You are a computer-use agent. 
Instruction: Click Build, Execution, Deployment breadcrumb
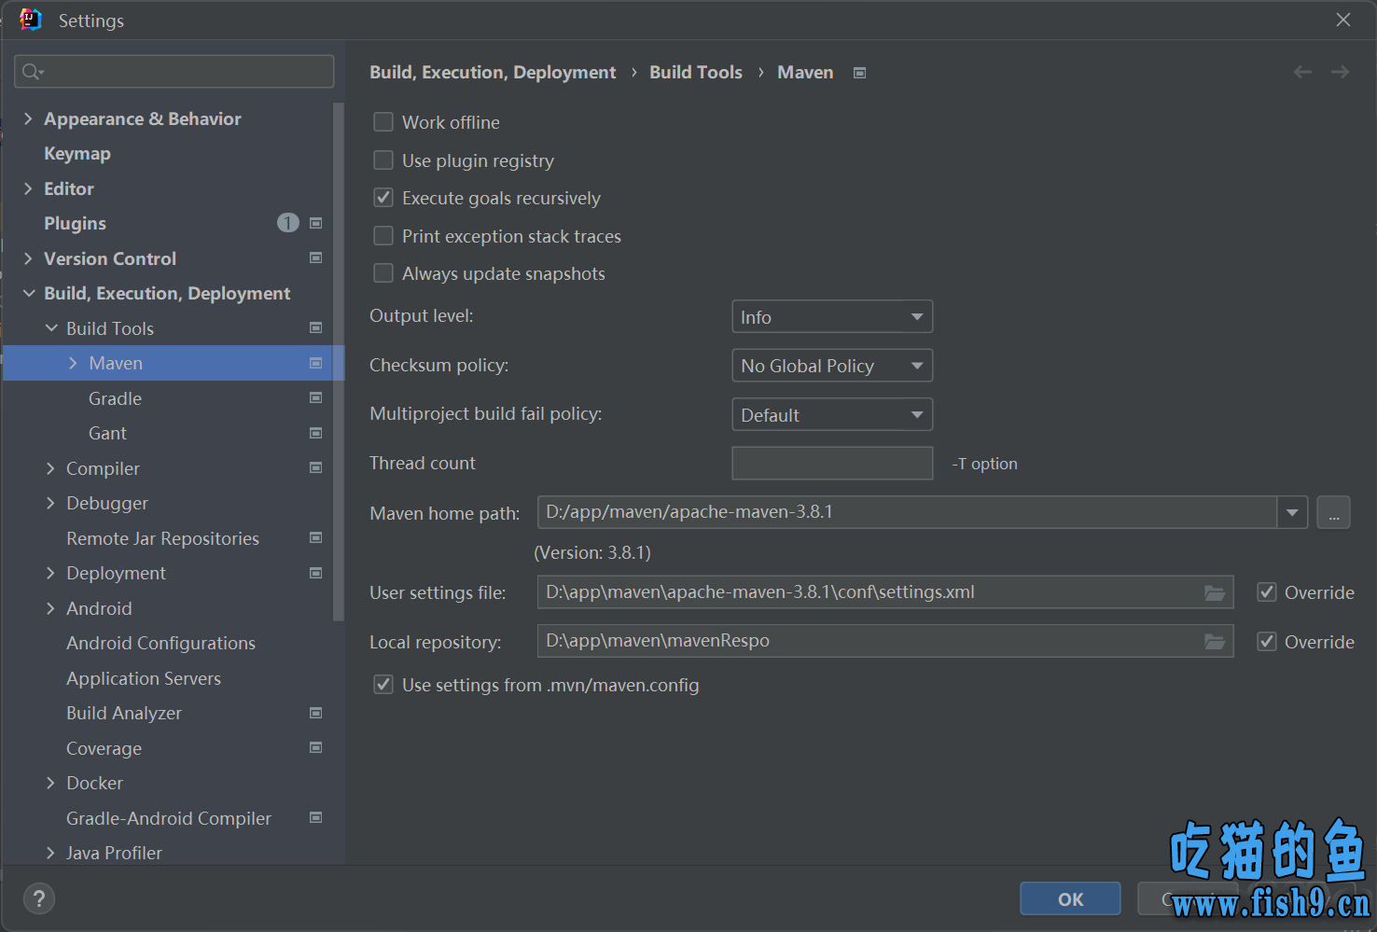click(493, 72)
